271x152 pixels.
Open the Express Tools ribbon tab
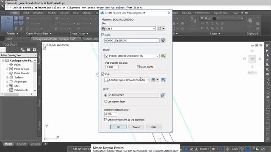point(221,13)
